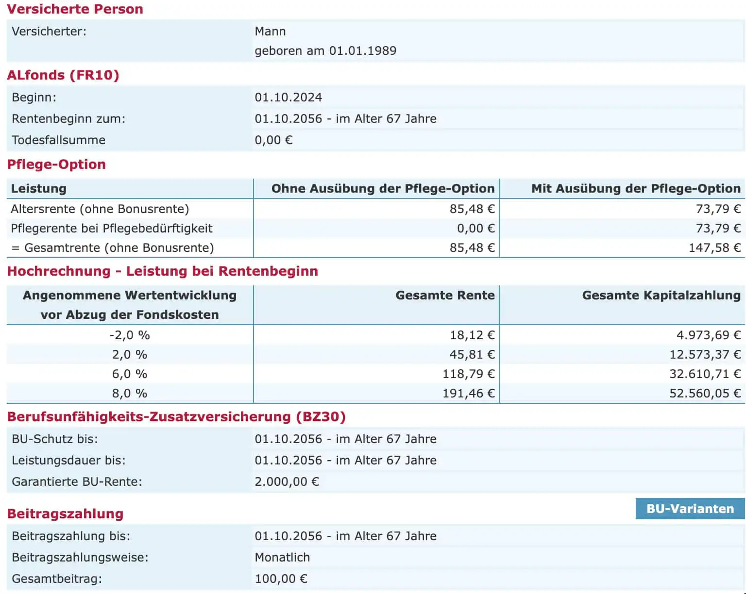Select the 6,0 % Wertentwicklung row
This screenshot has height=594, width=746.
pyautogui.click(x=129, y=374)
